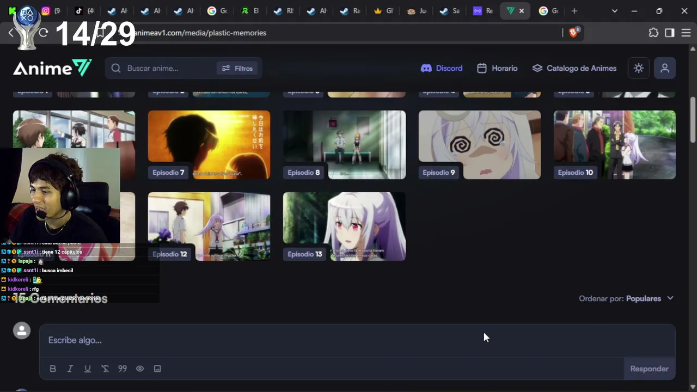The height and width of the screenshot is (392, 697).
Task: Open the Horario schedule page
Action: (x=497, y=68)
